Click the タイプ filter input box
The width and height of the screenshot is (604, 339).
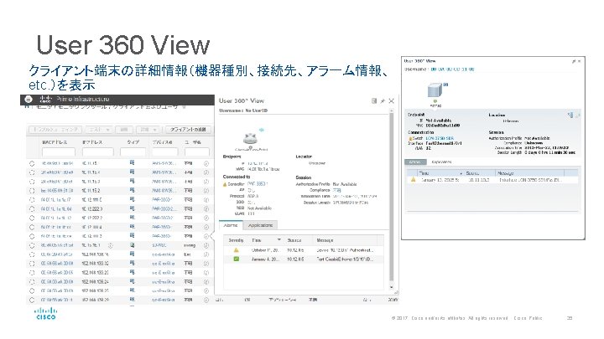[133, 152]
